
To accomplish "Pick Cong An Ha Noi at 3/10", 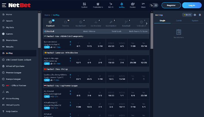I will tap(100, 45).
